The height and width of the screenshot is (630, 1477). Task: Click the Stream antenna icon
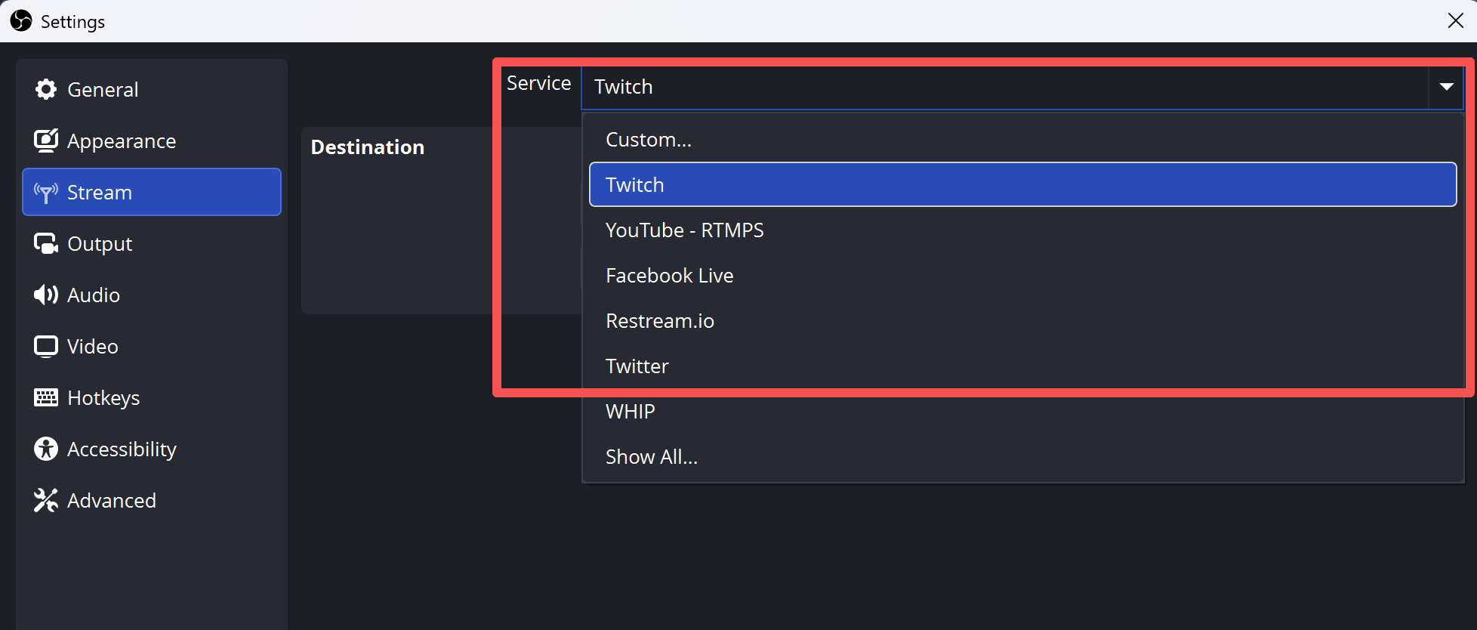pos(46,193)
